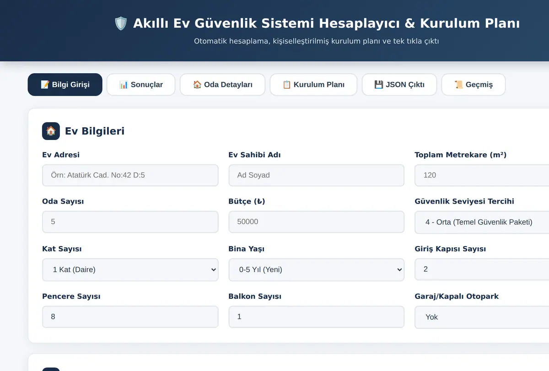549x371 pixels.
Task: Click the Pencere Sayısı label
Action: coord(71,296)
